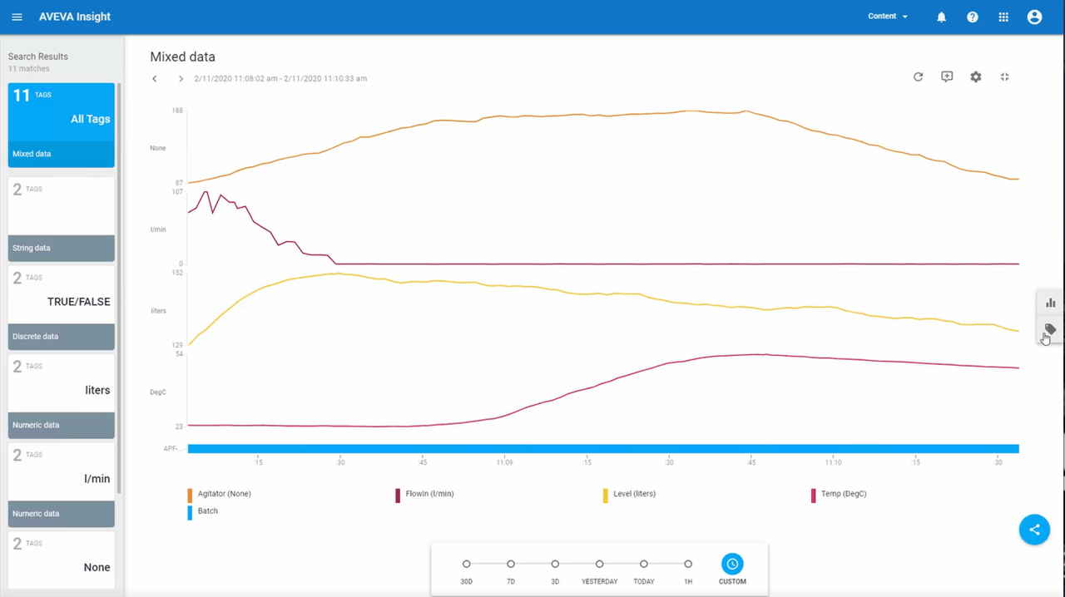Select the YESTERDAY time range
Viewport: 1065px width, 597px height.
[x=599, y=565]
